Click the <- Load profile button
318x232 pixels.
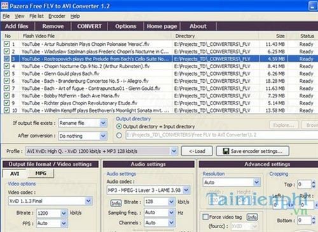[x=197, y=151]
